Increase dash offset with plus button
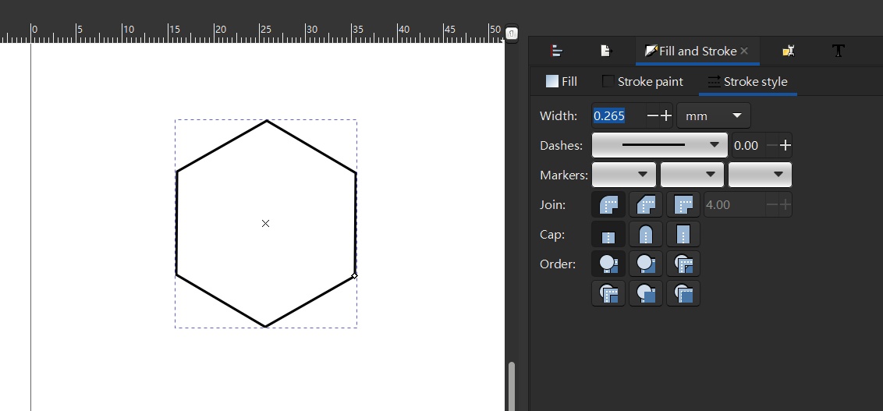Screen dimensions: 883x411 tap(785, 145)
